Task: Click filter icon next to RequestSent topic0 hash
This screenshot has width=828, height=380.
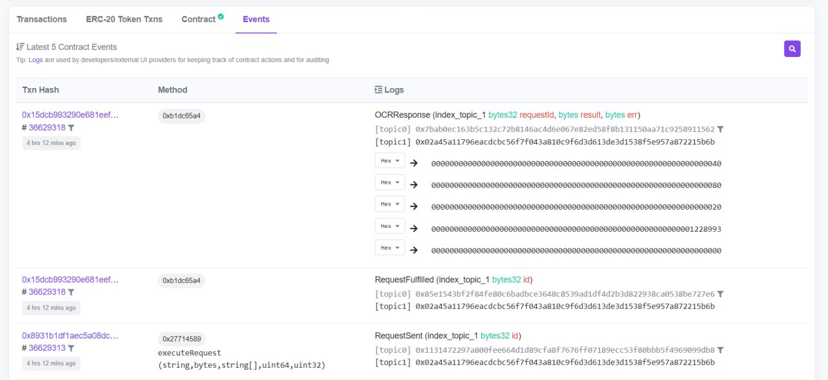Action: coord(721,350)
